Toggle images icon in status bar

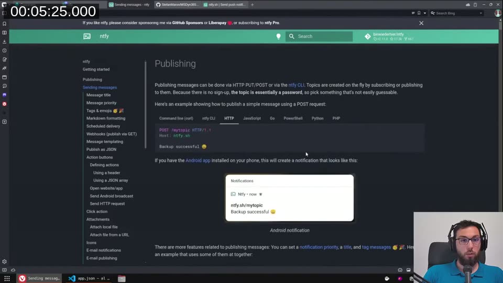click(x=408, y=270)
